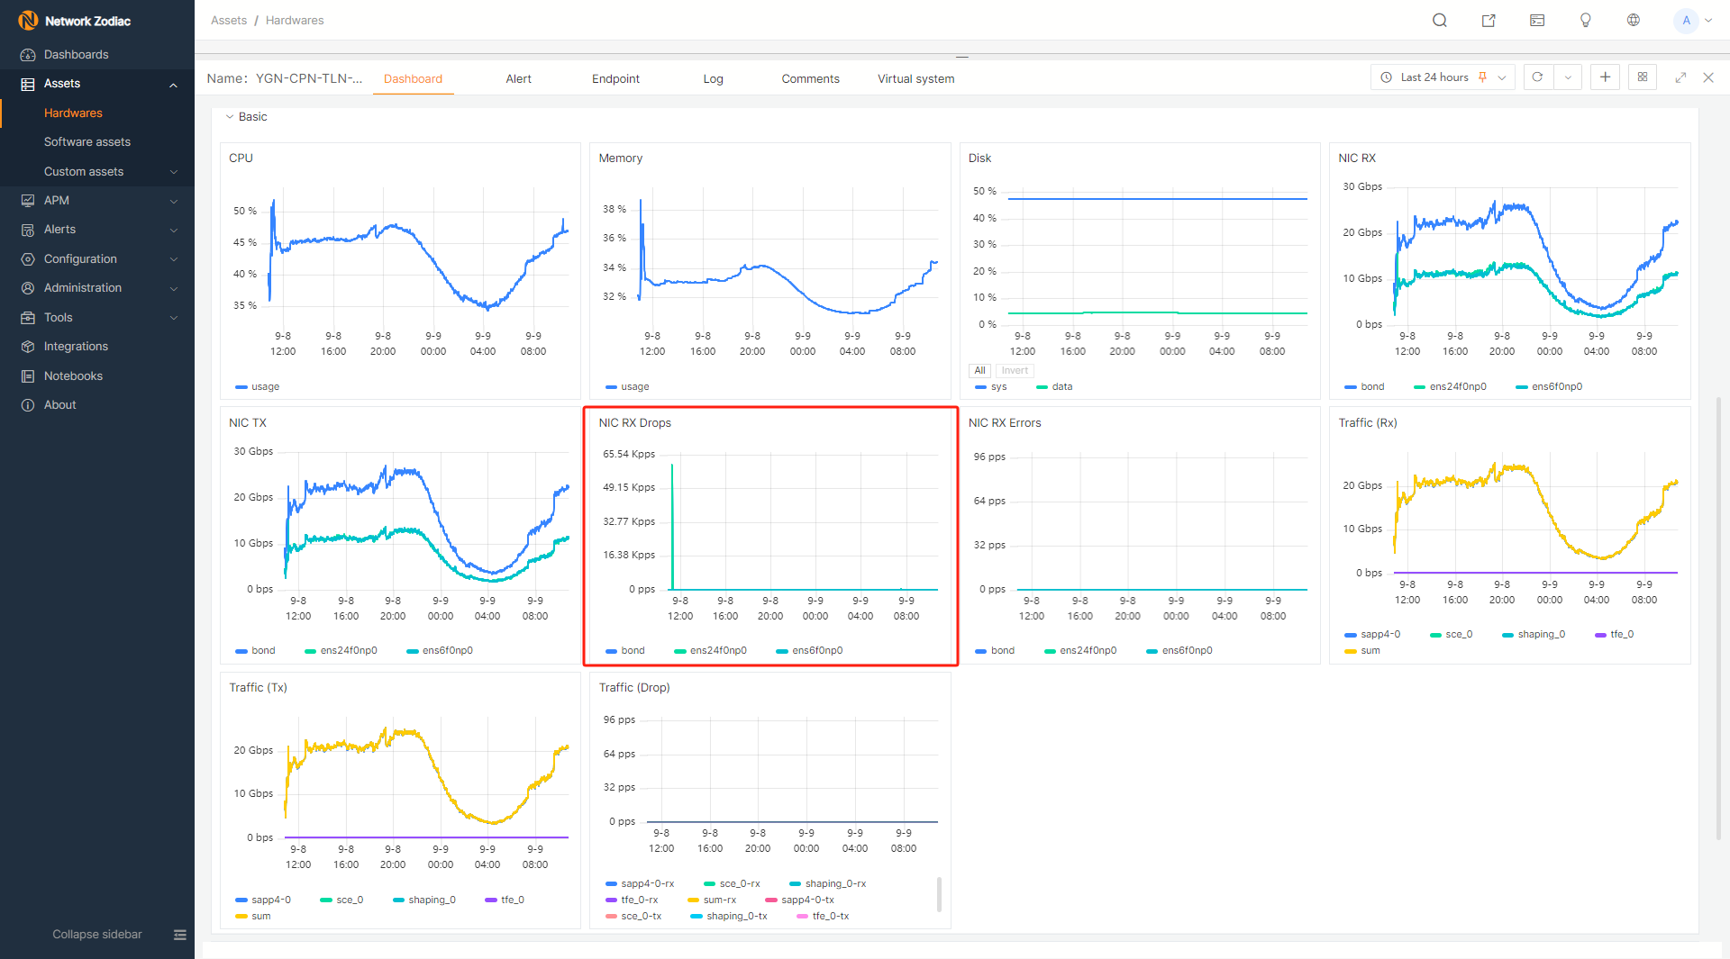Click the plus add panel icon
The image size is (1730, 959).
click(x=1605, y=77)
